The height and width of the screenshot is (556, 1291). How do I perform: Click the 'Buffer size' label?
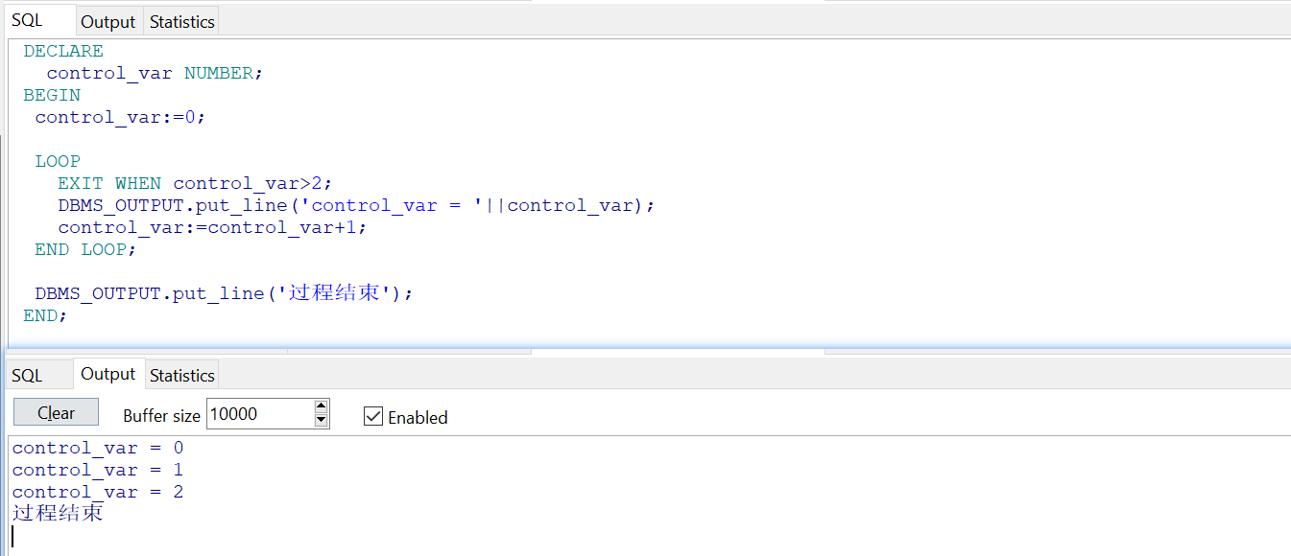(x=161, y=415)
